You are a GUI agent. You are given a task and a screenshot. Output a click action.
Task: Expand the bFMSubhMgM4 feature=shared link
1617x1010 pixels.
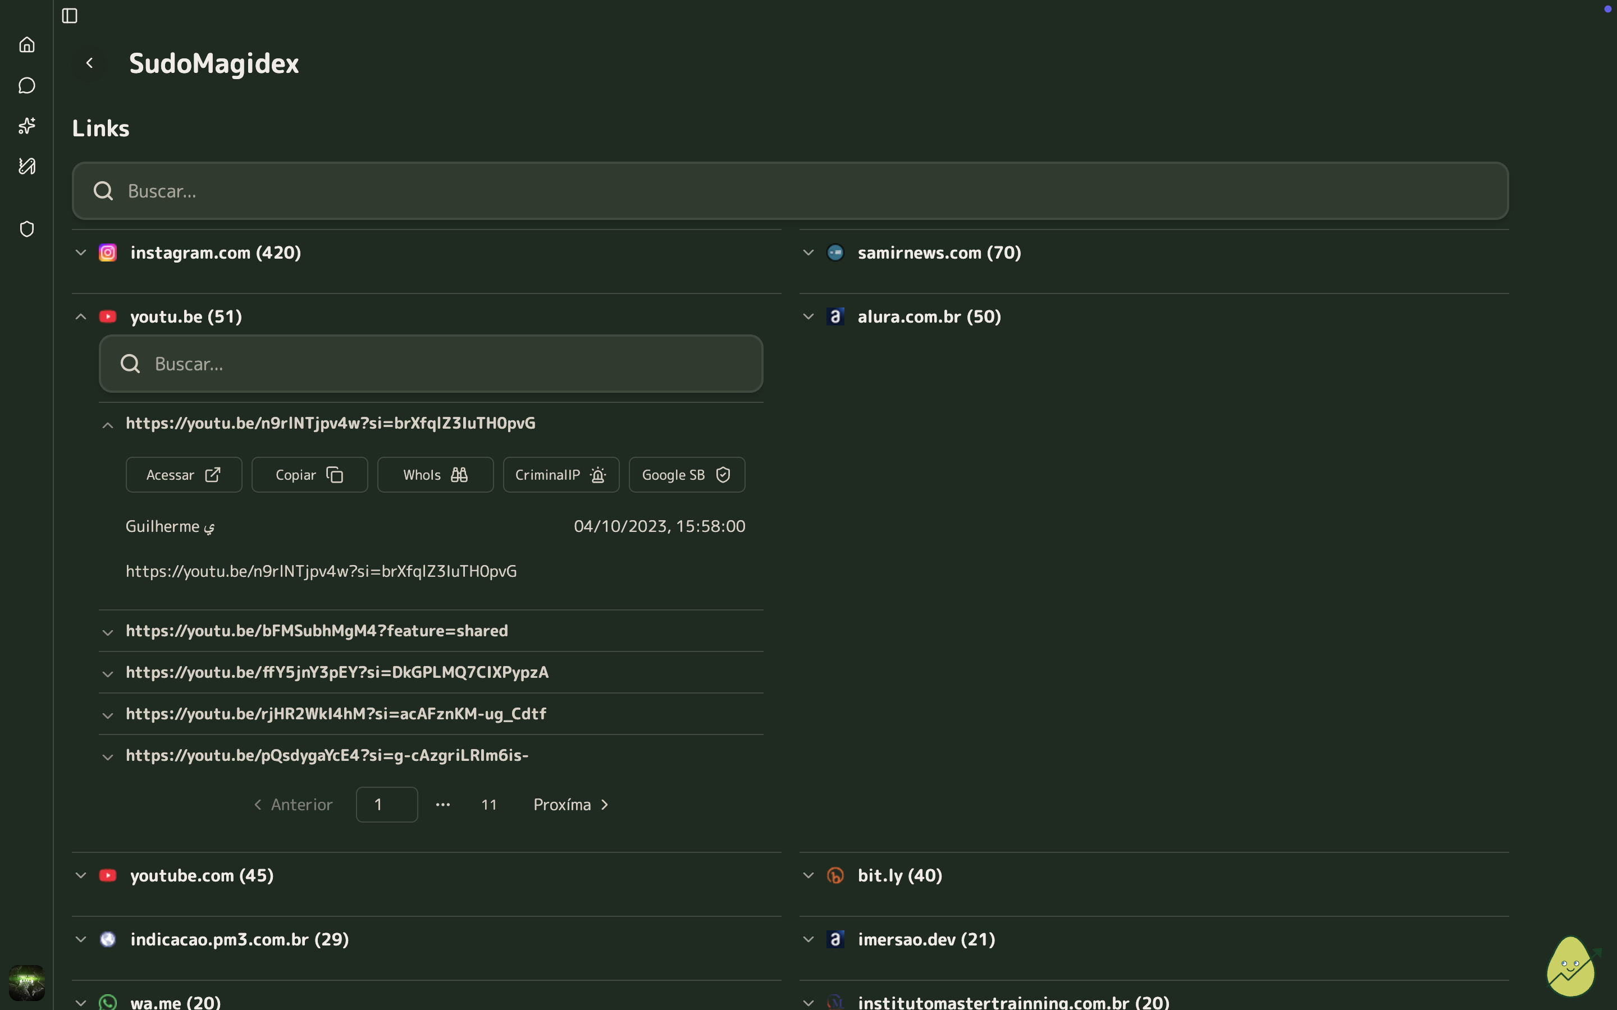coord(317,631)
